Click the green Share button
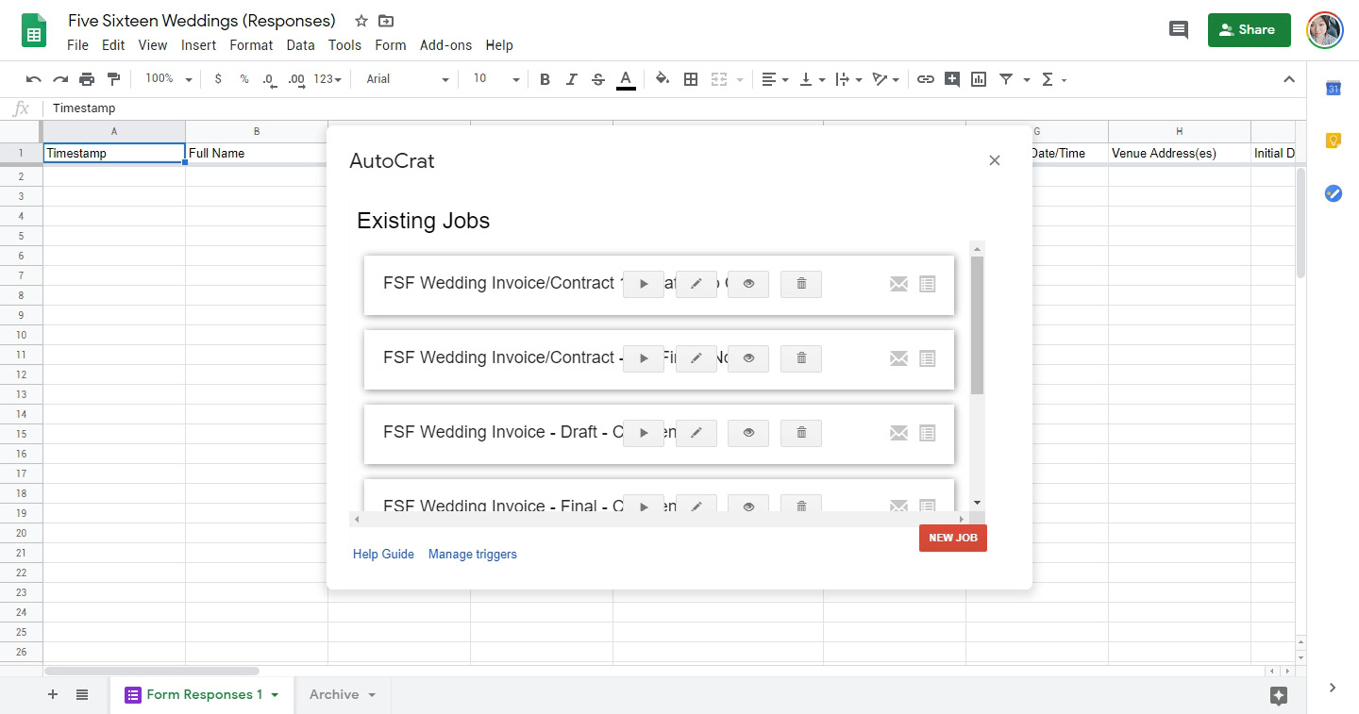The image size is (1359, 714). coord(1249,29)
